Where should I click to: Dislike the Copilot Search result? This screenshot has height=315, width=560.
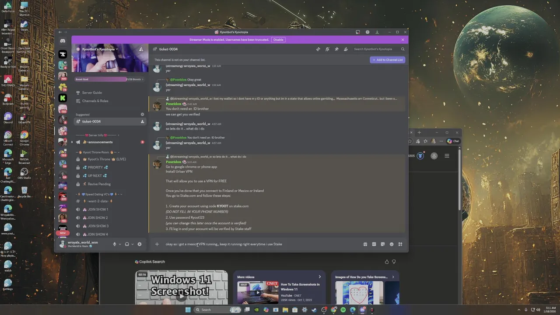point(394,262)
